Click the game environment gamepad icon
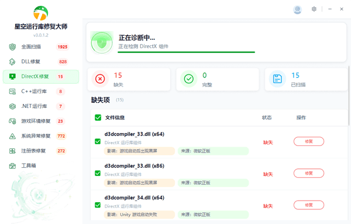The height and width of the screenshot is (224, 351). (12, 121)
